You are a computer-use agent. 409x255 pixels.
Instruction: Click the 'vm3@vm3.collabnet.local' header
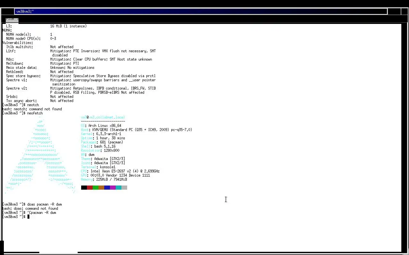click(103, 117)
